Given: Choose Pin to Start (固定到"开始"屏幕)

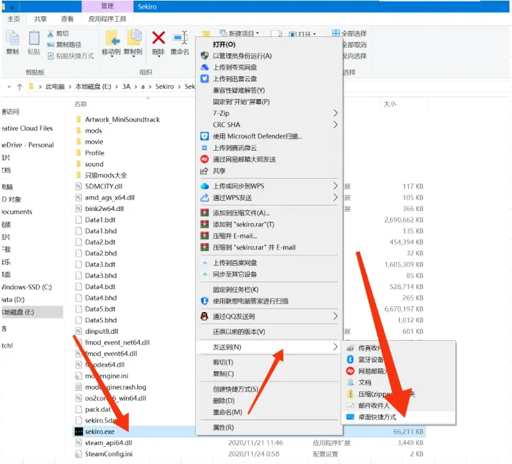Looking at the screenshot, I should point(269,102).
